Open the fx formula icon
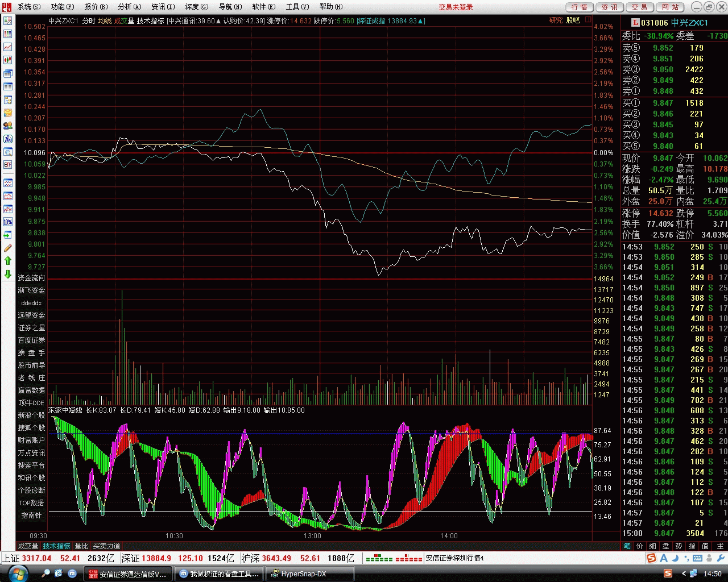This screenshot has width=728, height=582. 8,139
